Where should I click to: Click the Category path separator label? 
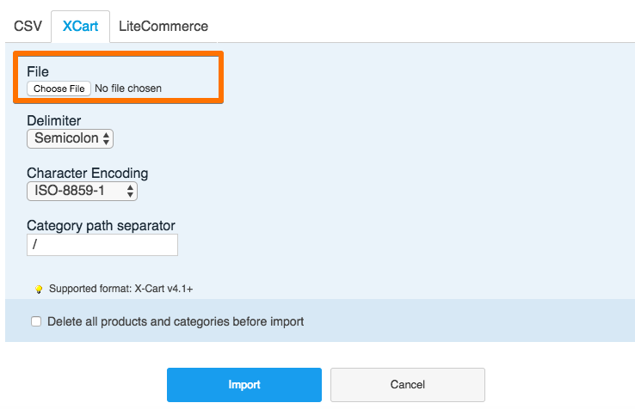click(101, 226)
